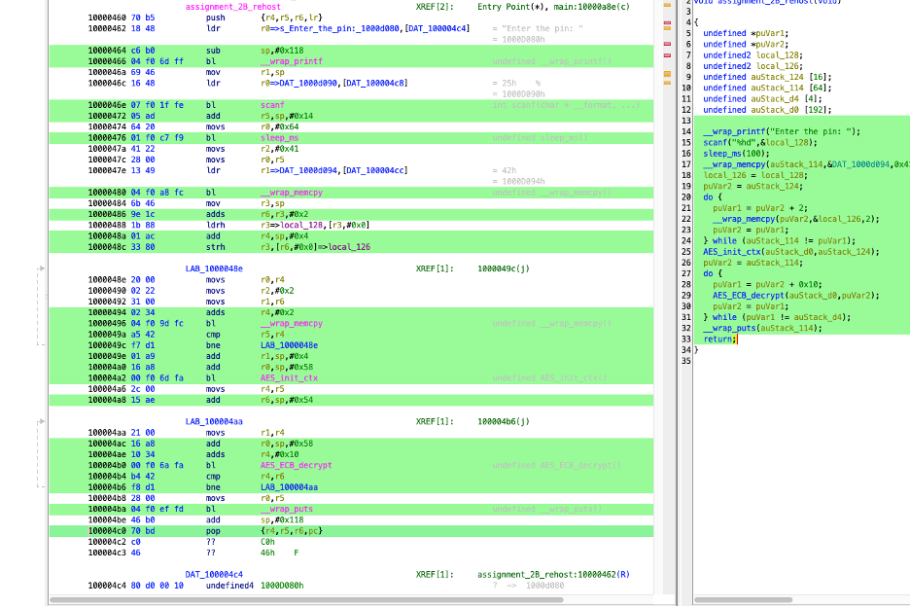This screenshot has width=910, height=607.
Task: Click the bne target LAB_100004aa at 100004b6
Action: pyautogui.click(x=289, y=487)
